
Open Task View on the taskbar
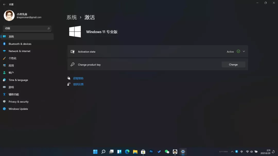(111, 152)
